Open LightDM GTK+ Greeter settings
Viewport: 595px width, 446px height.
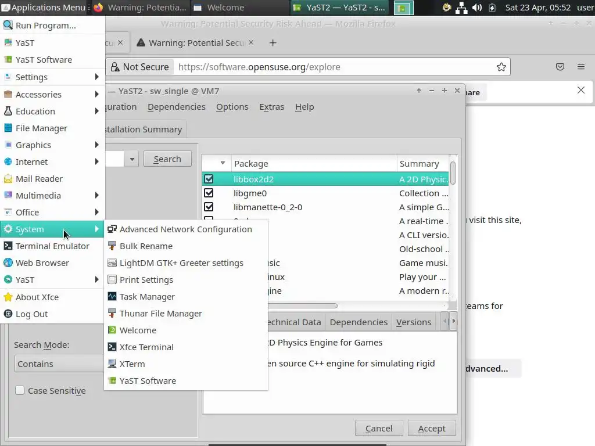(186, 263)
